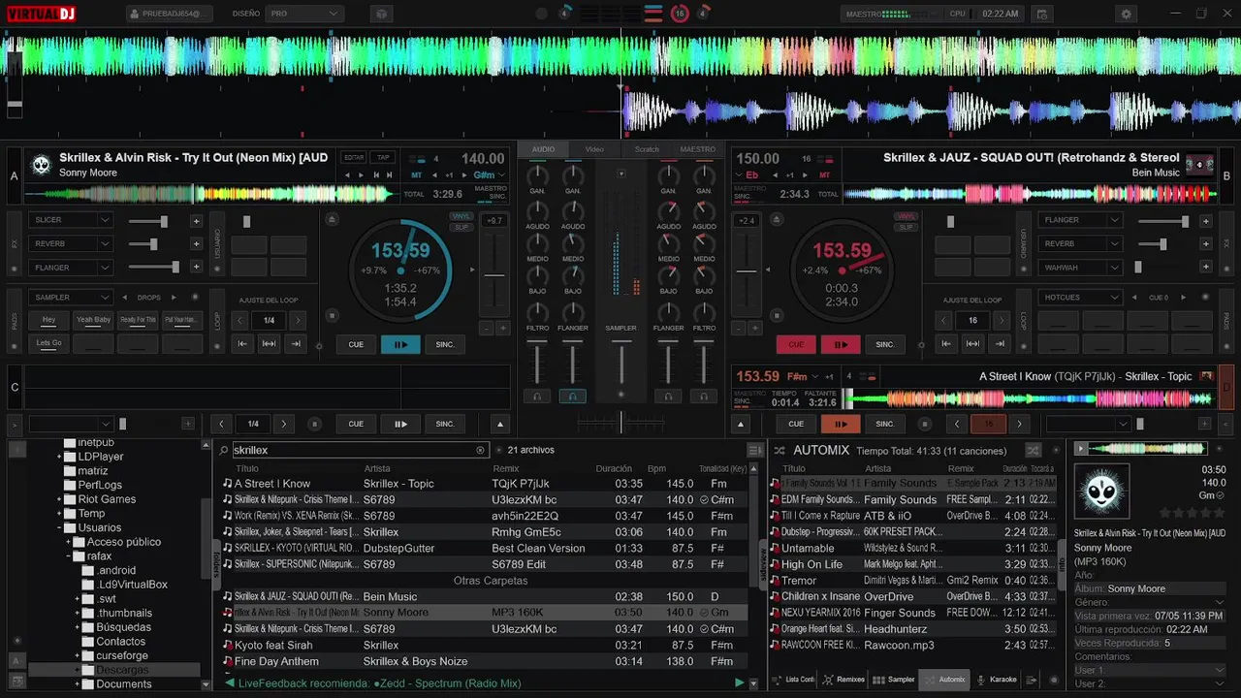Viewport: 1241px width, 698px height.
Task: Toggle headphone cue for the right-hand left-side mixer channel
Action: coord(572,397)
